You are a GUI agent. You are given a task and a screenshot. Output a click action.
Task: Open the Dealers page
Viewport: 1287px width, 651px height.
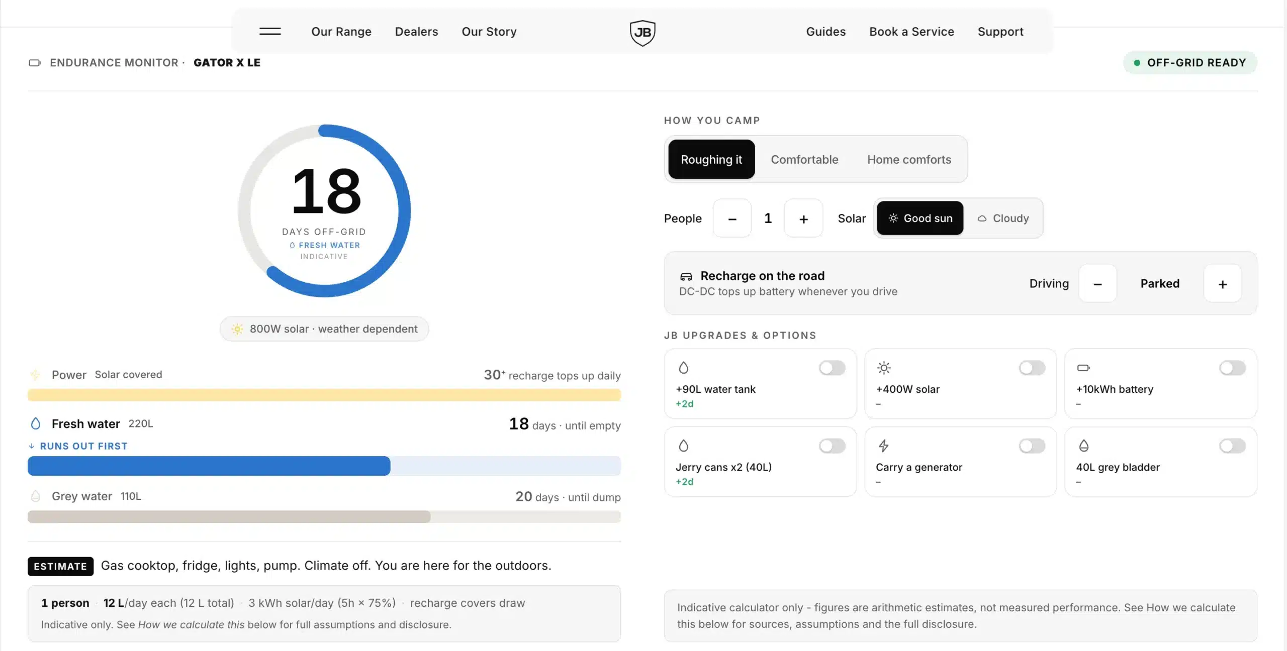pos(416,32)
